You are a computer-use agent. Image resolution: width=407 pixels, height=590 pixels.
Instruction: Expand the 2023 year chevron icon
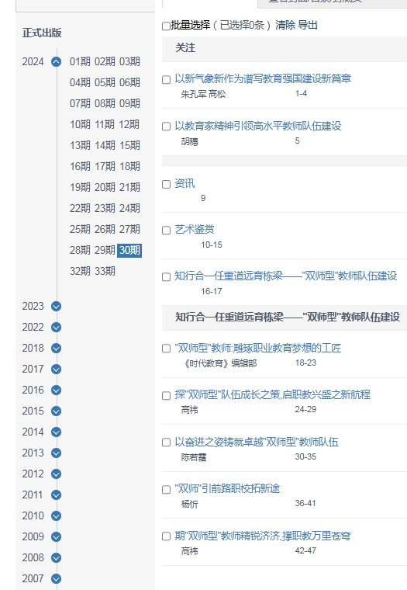pos(56,307)
